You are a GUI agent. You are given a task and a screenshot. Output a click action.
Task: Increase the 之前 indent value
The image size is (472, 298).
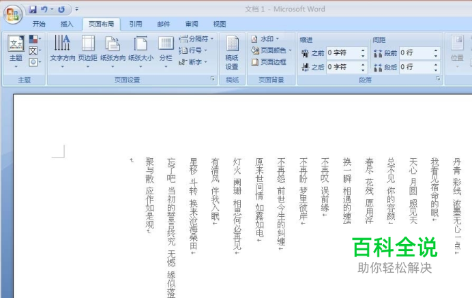363,50
